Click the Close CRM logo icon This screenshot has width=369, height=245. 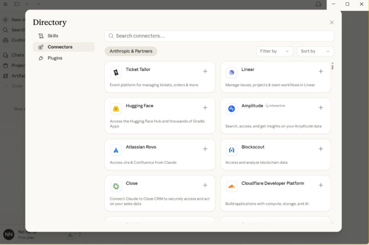coord(116,187)
